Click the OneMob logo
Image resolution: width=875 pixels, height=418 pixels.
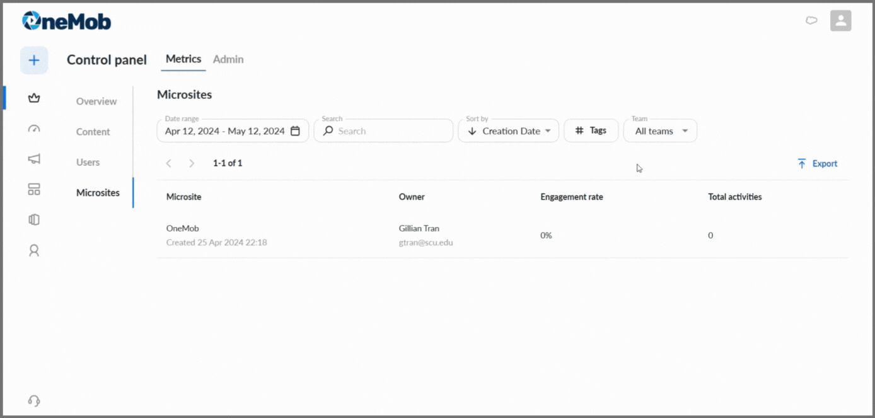pyautogui.click(x=67, y=21)
